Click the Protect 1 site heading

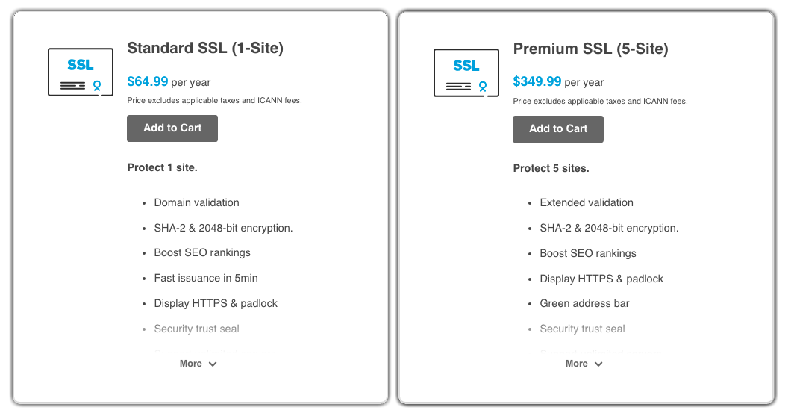coord(162,167)
